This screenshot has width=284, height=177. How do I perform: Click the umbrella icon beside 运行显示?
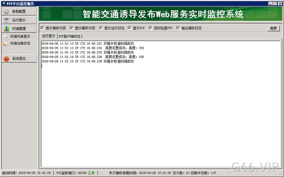pyautogui.click(x=6, y=20)
